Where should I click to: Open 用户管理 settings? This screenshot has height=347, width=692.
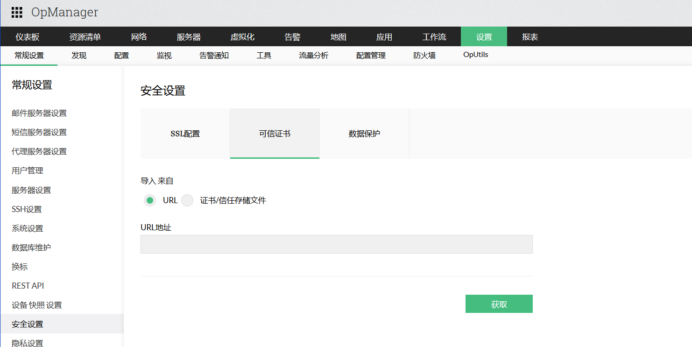click(x=27, y=170)
